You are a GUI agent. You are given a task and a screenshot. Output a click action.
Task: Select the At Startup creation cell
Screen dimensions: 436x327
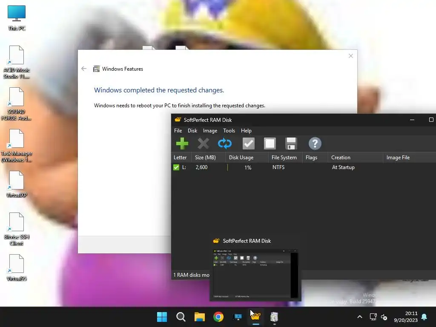coord(343,167)
